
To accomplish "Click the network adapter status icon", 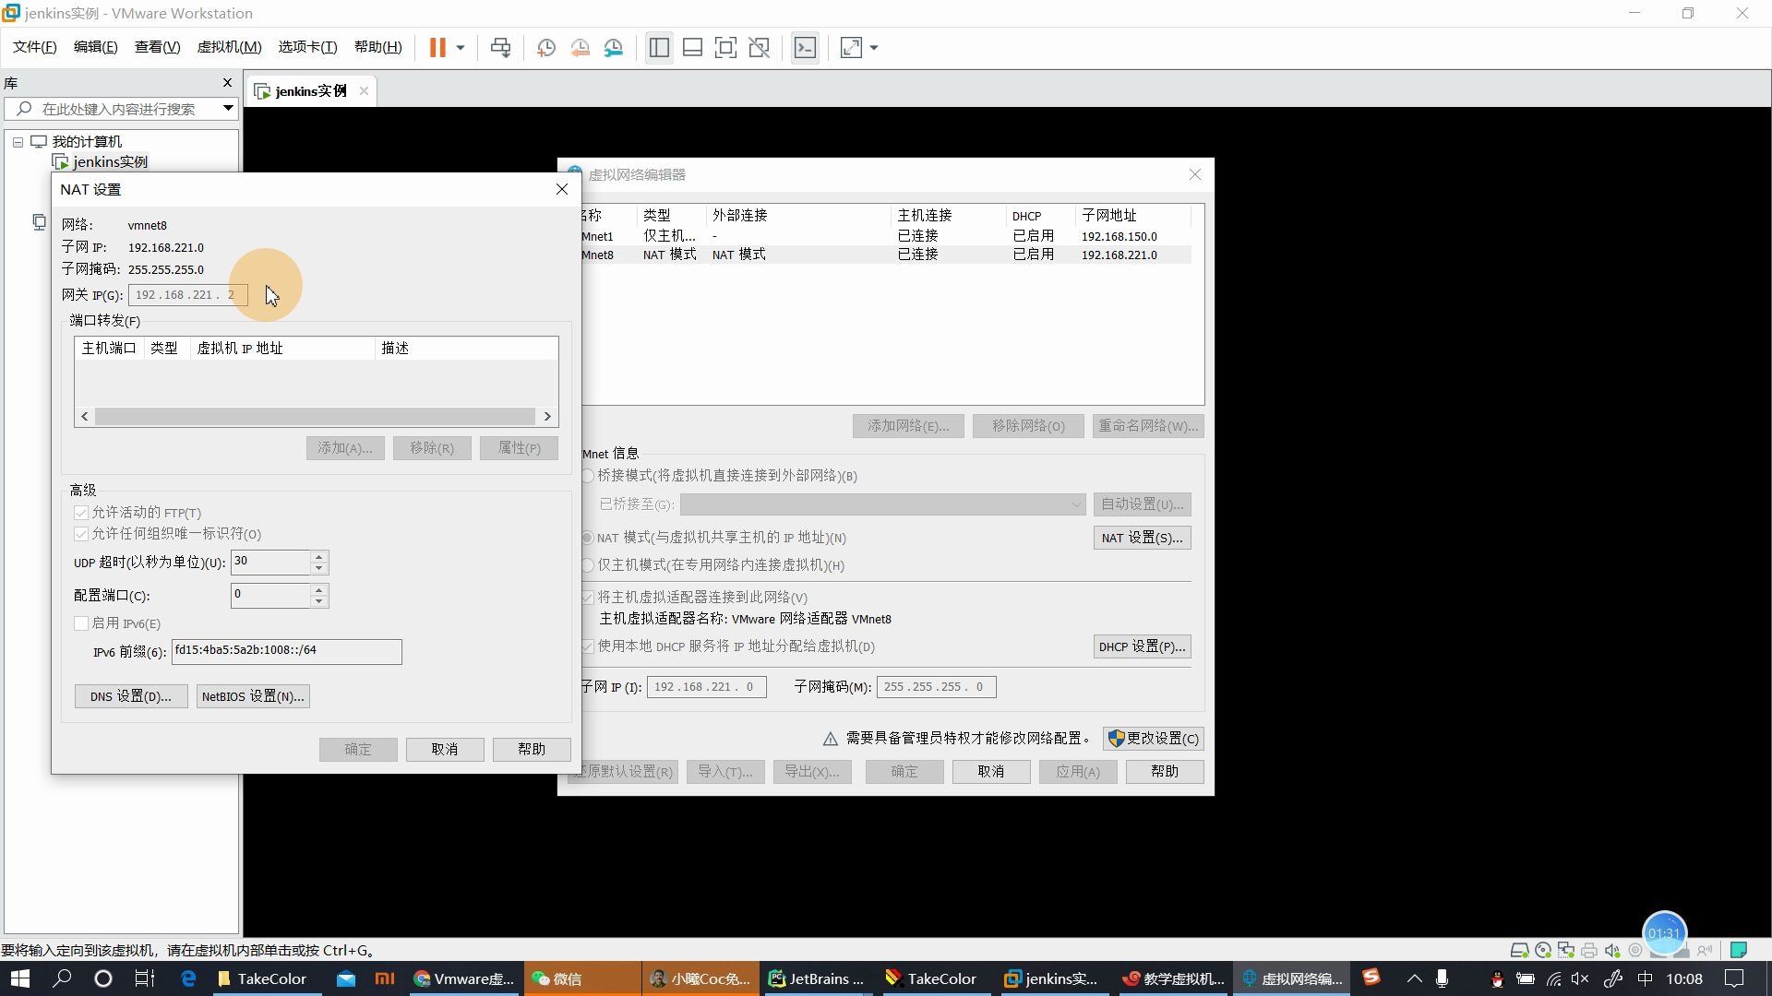I will click(1566, 950).
